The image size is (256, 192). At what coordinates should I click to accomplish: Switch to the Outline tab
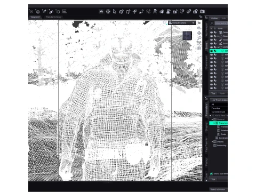[x=214, y=18]
